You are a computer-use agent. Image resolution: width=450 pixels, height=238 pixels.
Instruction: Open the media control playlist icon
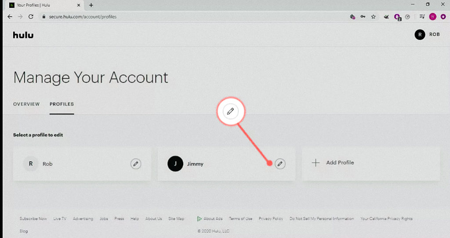pyautogui.click(x=421, y=17)
